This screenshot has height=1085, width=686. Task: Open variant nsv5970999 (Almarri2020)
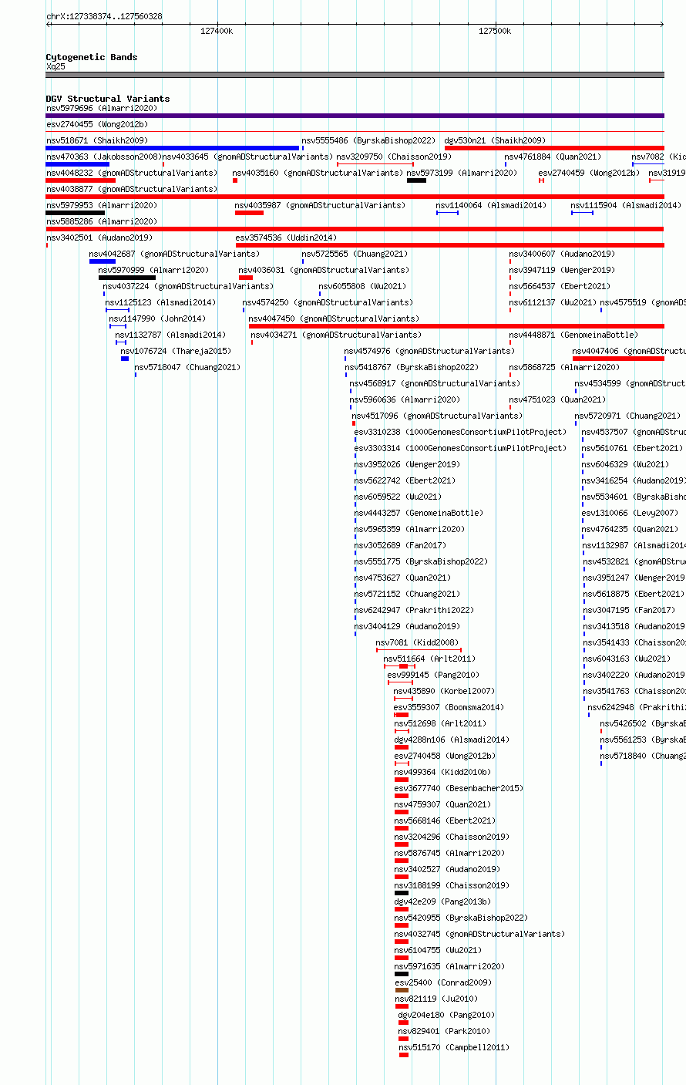pos(153,270)
